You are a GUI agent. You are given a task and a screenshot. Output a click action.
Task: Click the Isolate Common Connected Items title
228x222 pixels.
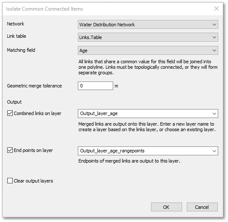click(44, 9)
